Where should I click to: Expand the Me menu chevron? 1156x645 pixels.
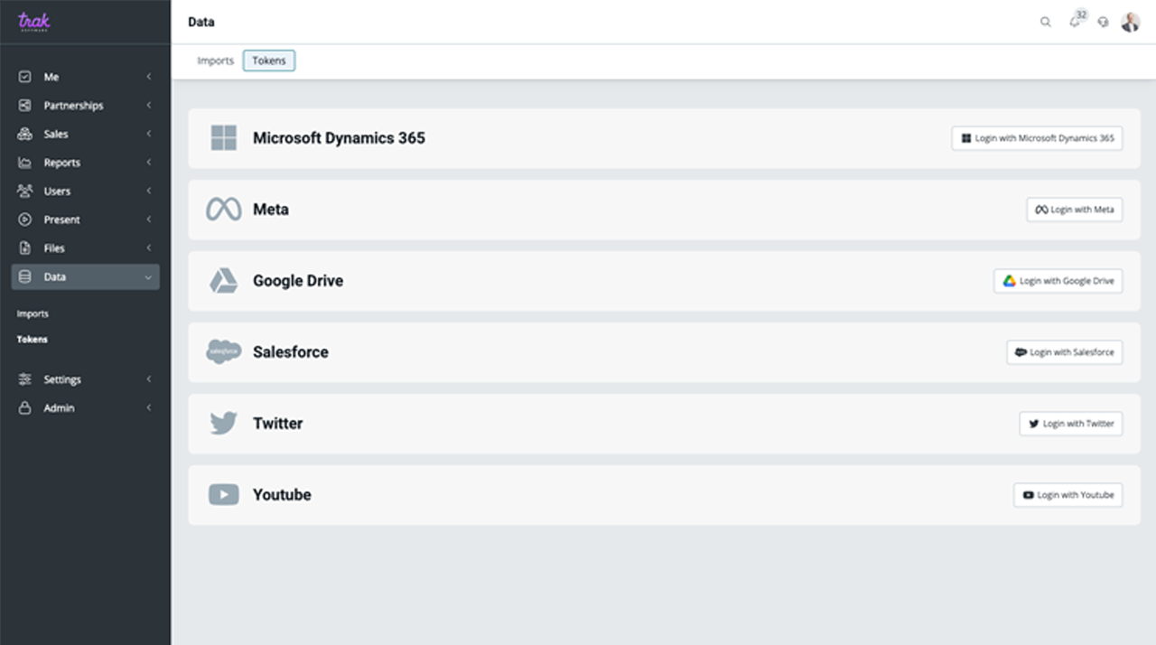[149, 77]
